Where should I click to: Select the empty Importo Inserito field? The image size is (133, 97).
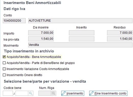tap(82, 33)
